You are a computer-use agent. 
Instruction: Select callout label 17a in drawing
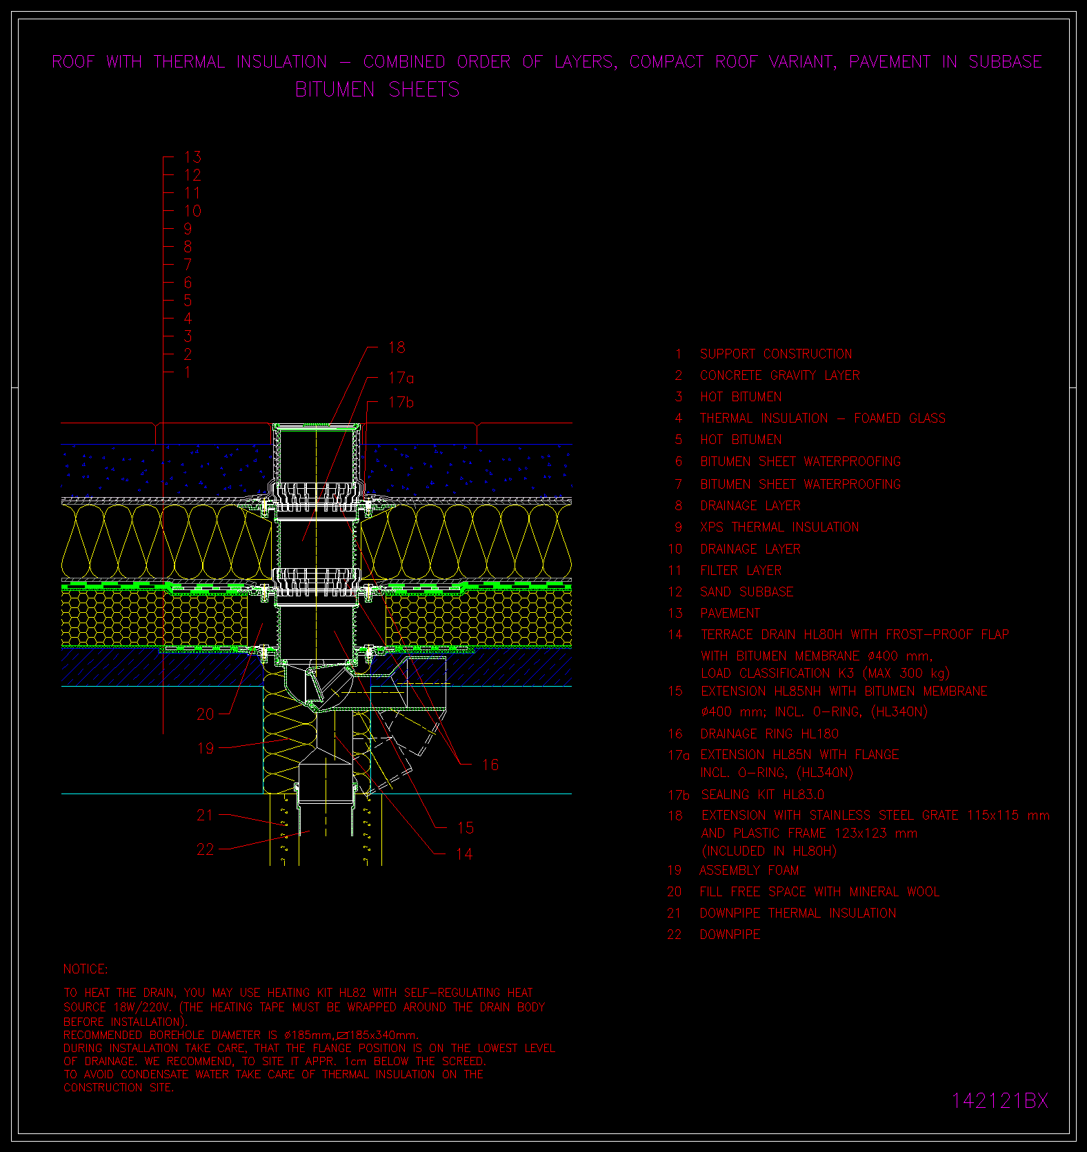click(x=401, y=378)
